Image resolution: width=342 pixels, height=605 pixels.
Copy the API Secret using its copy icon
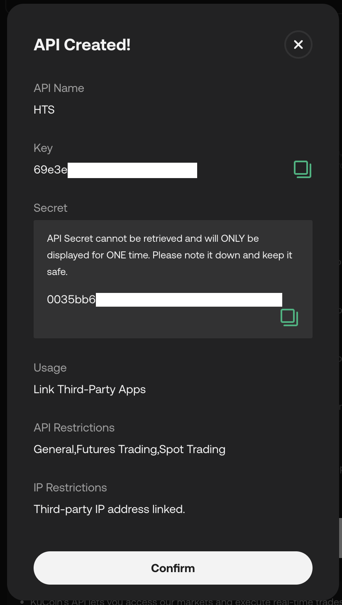289,317
